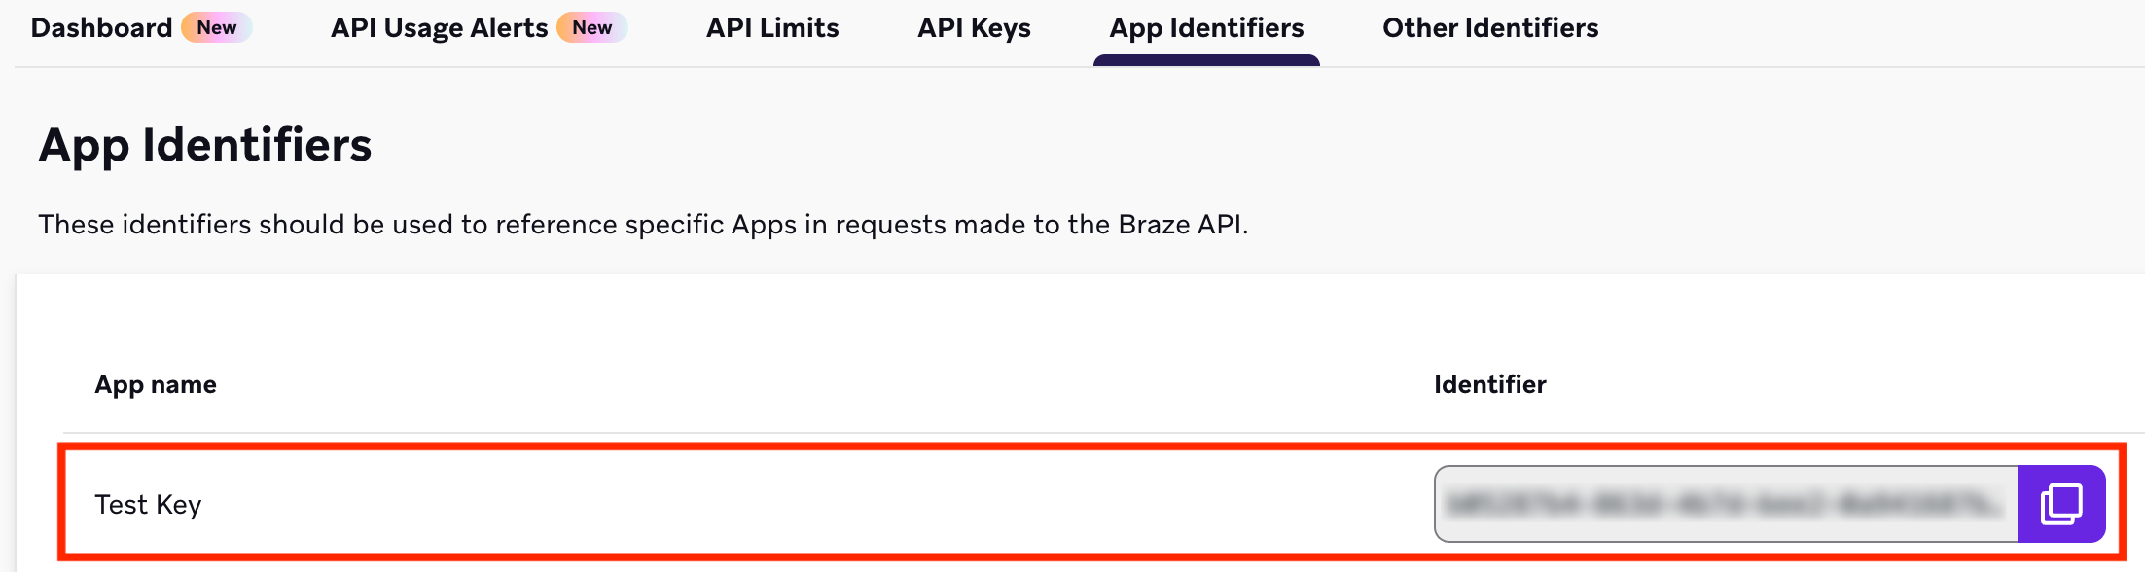
Task: Click the Test Key app name text
Action: tap(149, 504)
